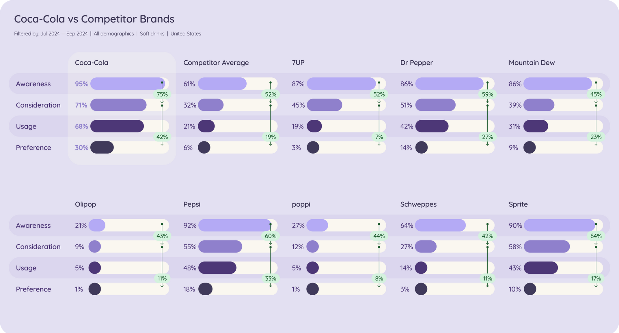Click the Coca-Cola Awareness 95% bar

128,84
